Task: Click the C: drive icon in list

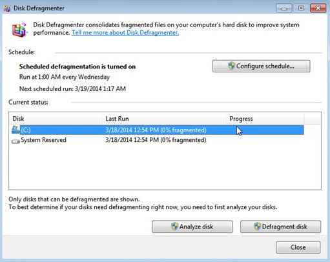Action: (x=15, y=130)
